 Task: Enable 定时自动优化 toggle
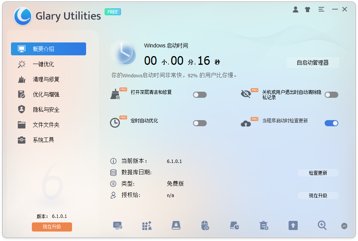click(x=200, y=123)
